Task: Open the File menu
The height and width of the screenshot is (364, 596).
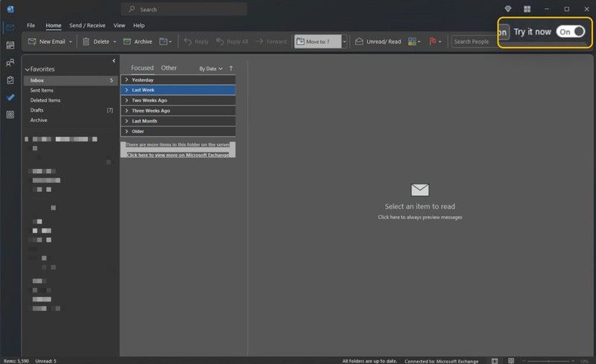Action: coord(31,25)
